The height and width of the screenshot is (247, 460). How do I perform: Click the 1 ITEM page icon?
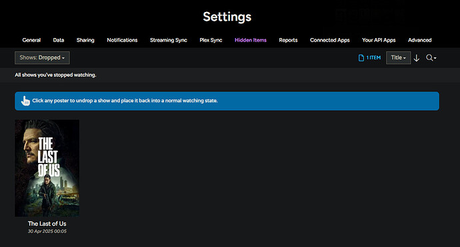tap(361, 58)
